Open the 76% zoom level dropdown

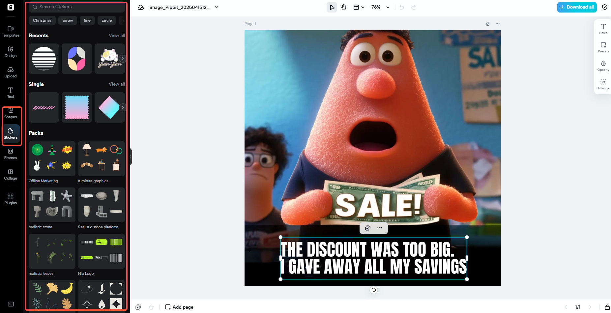tap(381, 7)
